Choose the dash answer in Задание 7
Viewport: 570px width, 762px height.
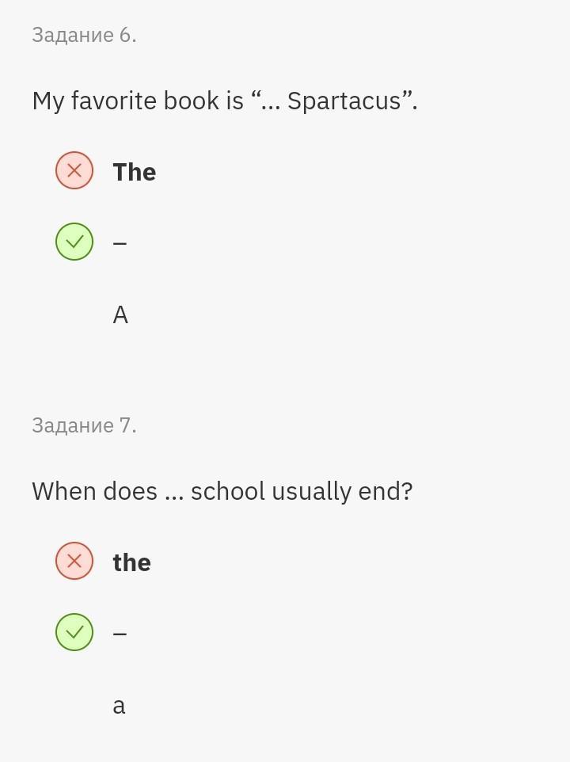(x=120, y=633)
